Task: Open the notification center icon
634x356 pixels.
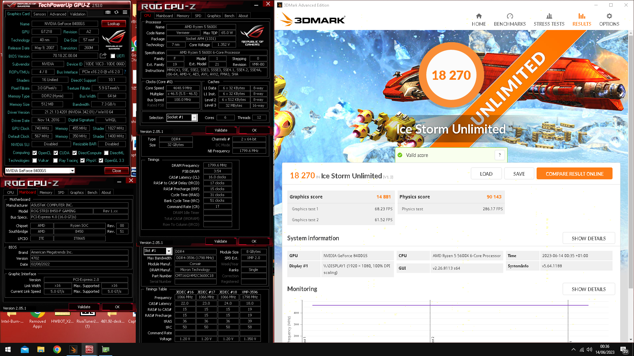Action: (624, 350)
